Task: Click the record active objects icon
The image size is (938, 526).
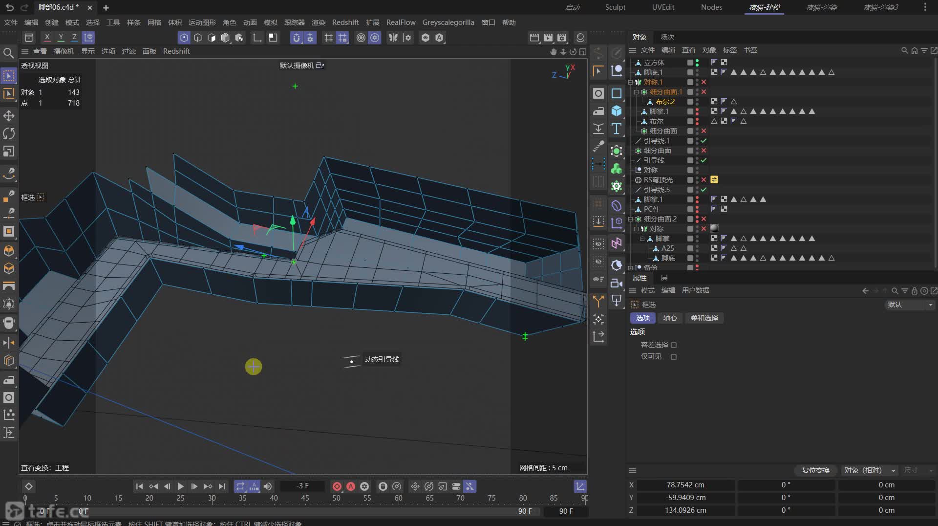Action: coord(337,486)
